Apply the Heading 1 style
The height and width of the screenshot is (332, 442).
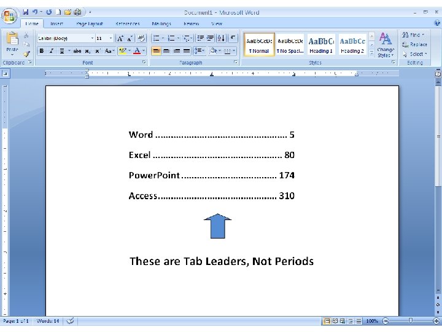[321, 45]
